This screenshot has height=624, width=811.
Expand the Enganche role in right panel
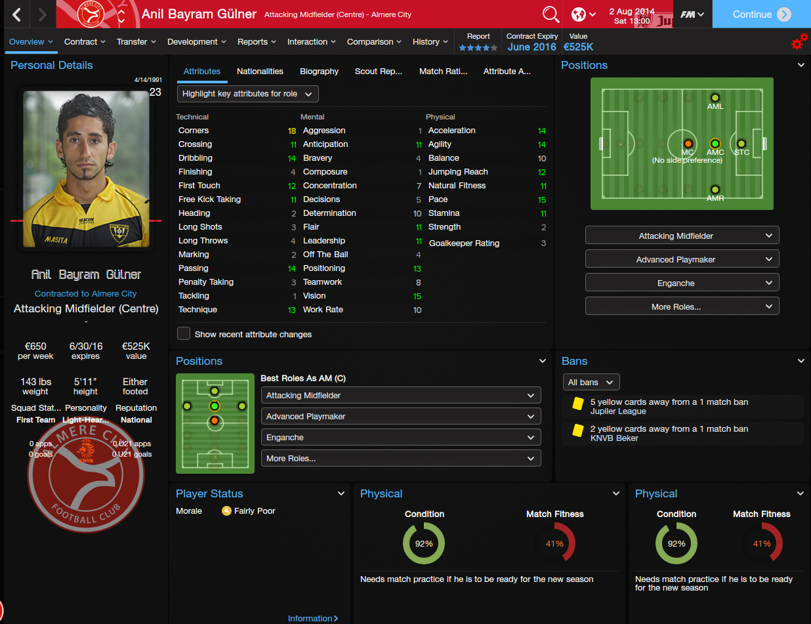(x=682, y=283)
